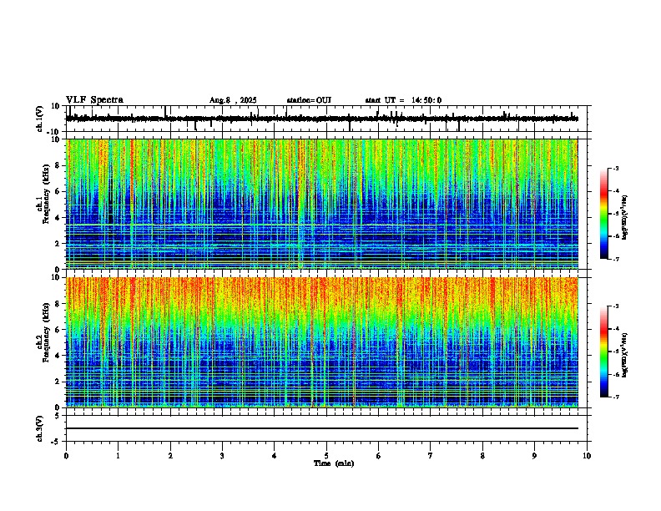This screenshot has height=511, width=661.
Task: Click time axis tick label "4"
Action: coord(275,456)
